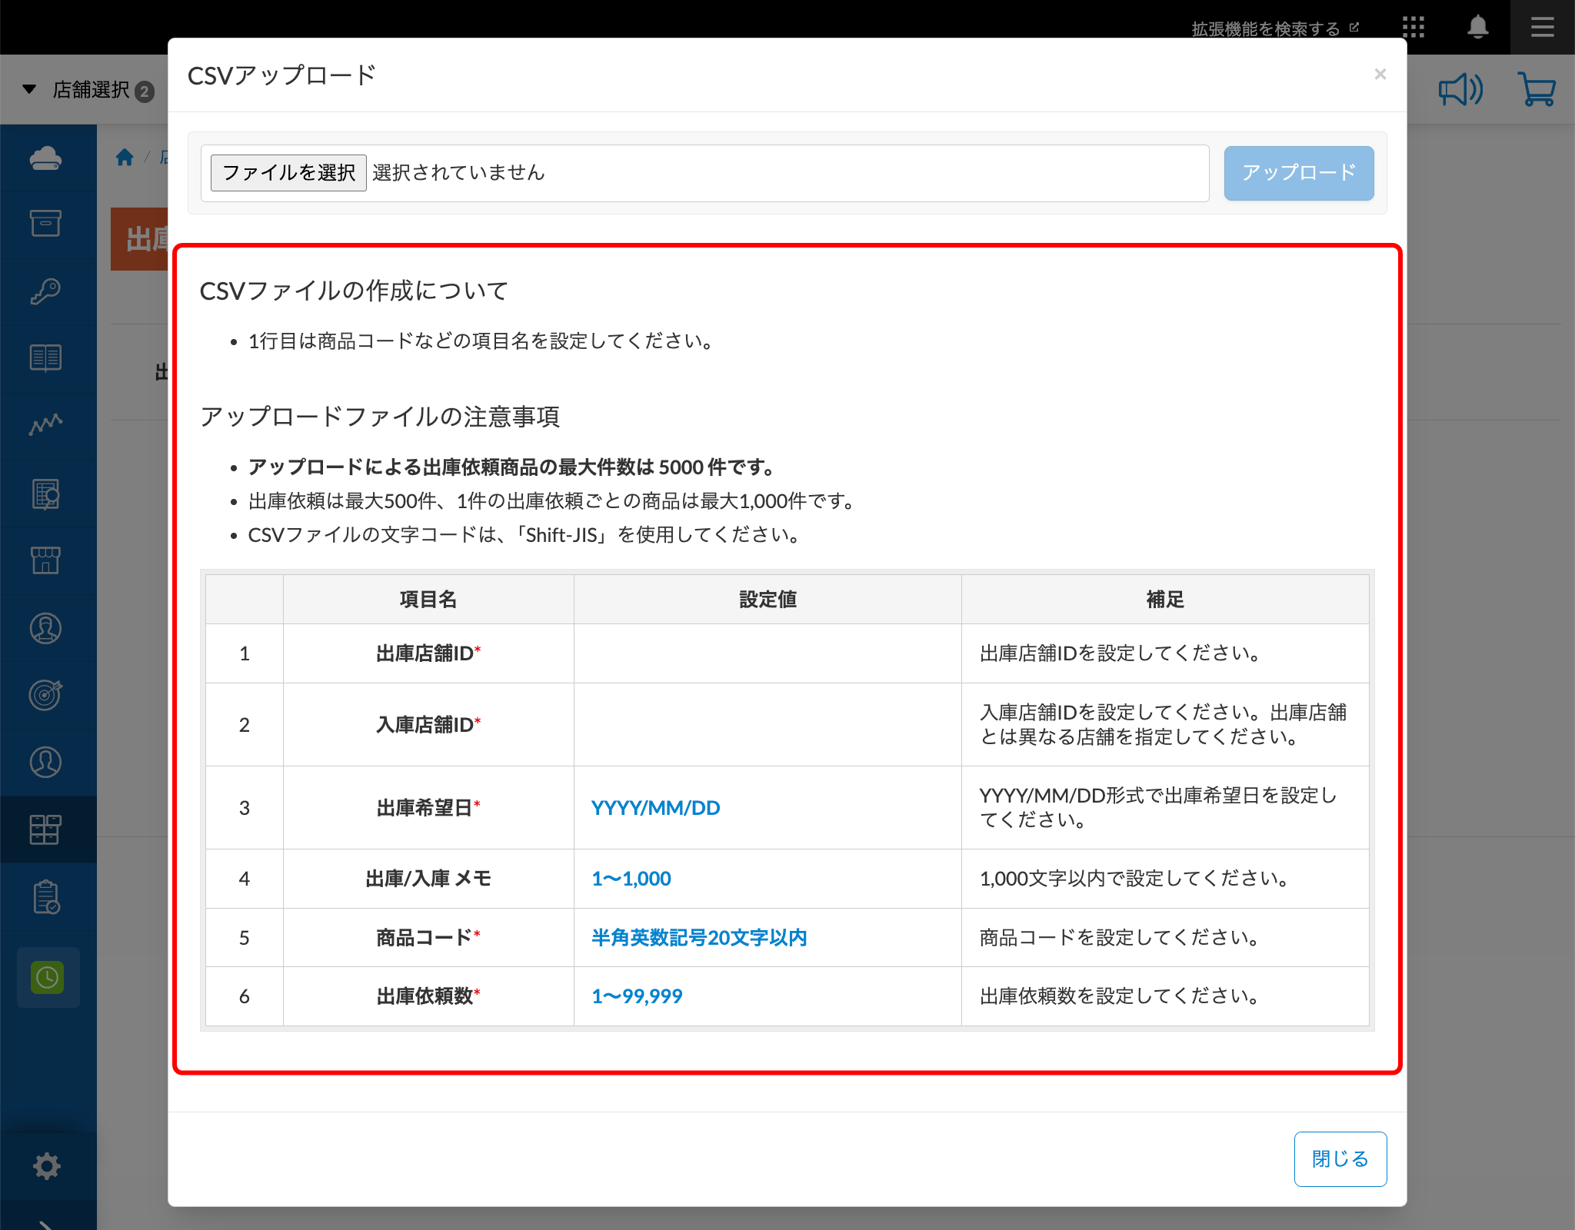Open the hamburger menu in top bar
The height and width of the screenshot is (1230, 1575).
pos(1542,28)
